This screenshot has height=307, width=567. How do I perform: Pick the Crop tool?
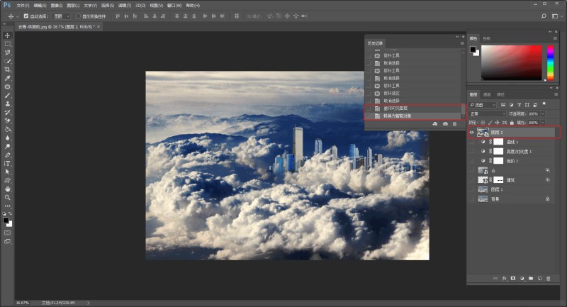click(8, 69)
